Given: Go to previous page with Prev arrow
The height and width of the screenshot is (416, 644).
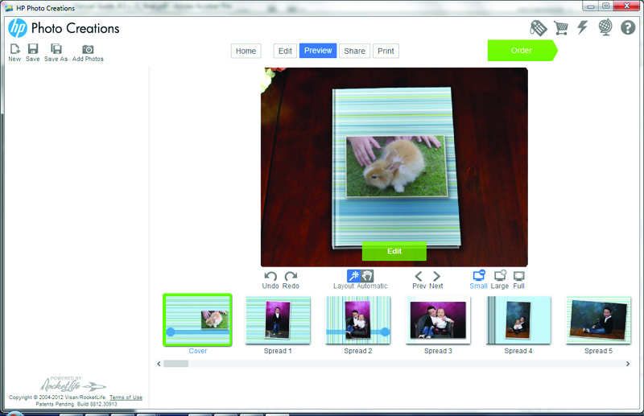Looking at the screenshot, I should (x=418, y=276).
